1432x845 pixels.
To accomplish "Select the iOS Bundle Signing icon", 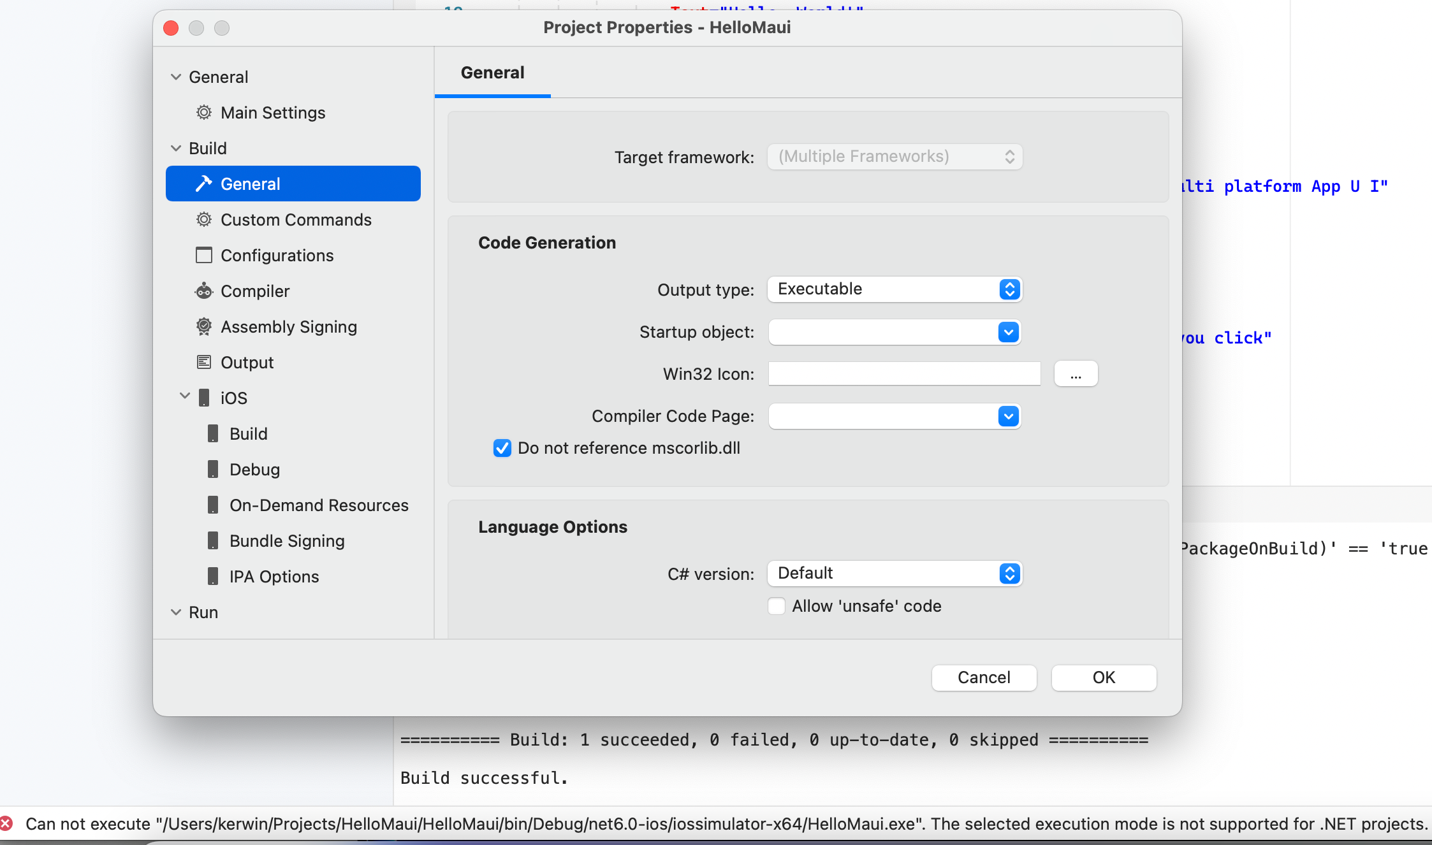I will click(213, 540).
